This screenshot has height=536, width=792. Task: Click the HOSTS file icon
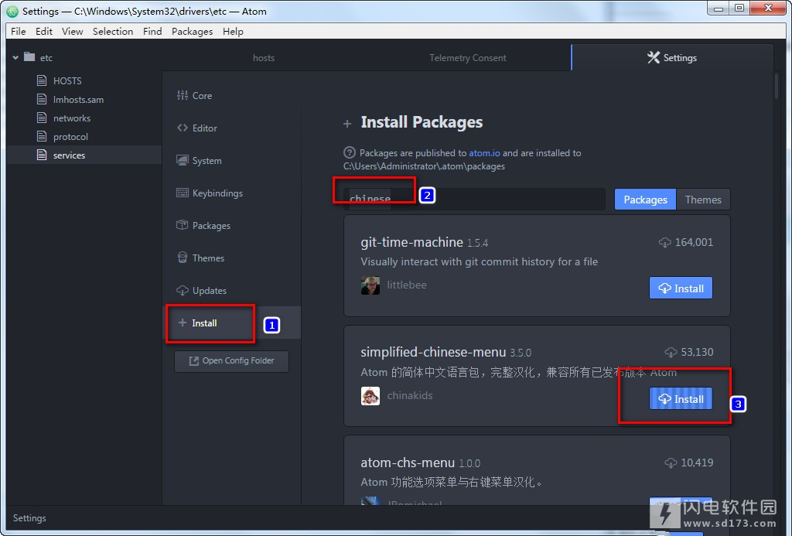(x=42, y=80)
